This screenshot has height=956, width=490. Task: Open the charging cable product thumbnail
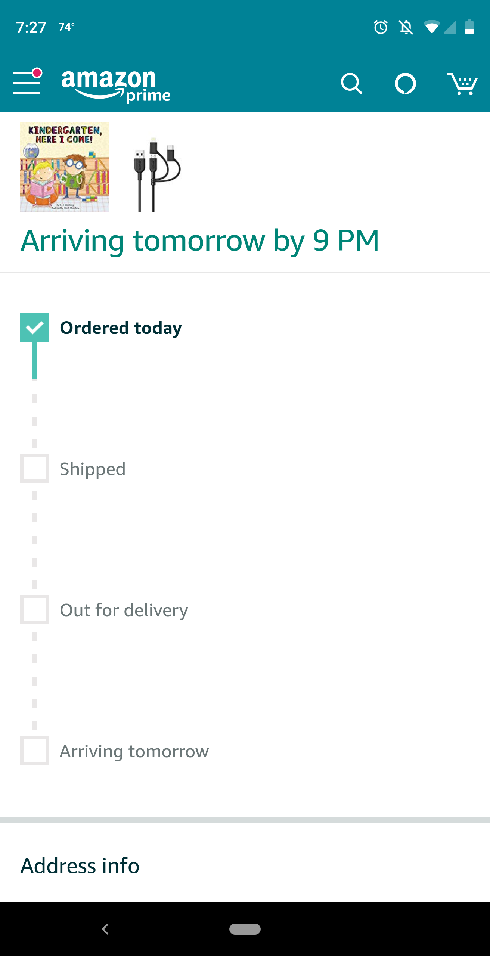coord(157,174)
